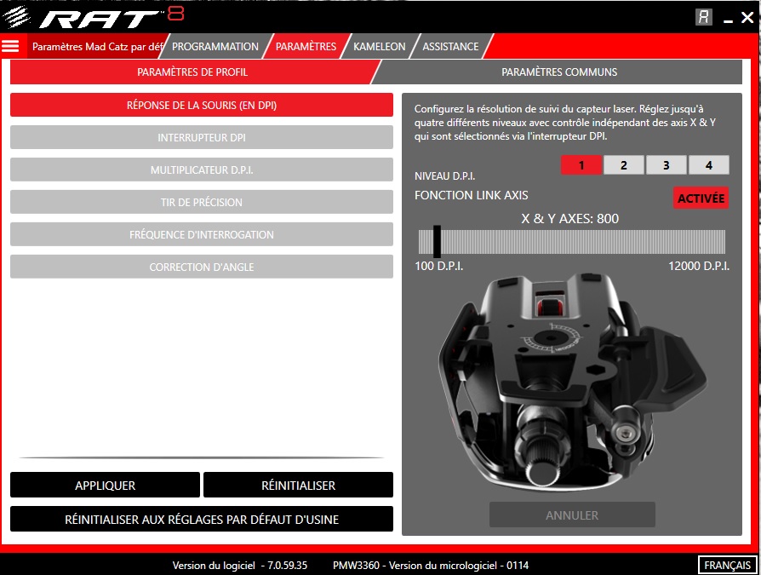
Task: Open the KAMELEON tab
Action: coord(378,47)
